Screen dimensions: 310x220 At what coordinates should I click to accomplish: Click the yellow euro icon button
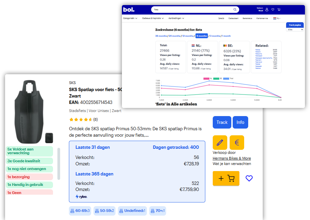coord(237,142)
